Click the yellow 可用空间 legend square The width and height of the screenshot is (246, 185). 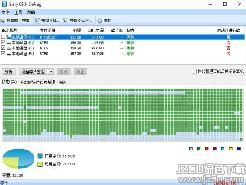40,164
